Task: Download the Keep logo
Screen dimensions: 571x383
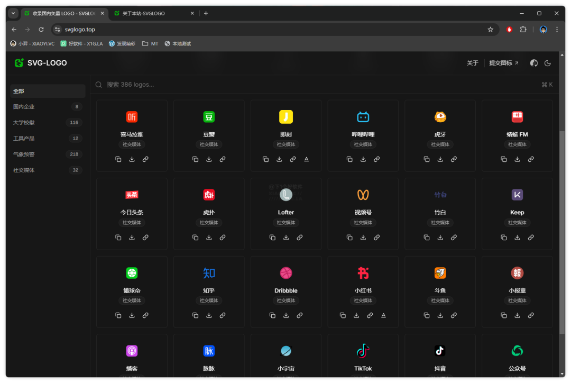Action: point(517,238)
